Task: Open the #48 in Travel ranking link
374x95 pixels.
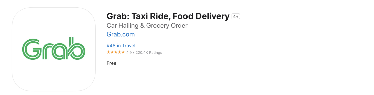Action: point(121,46)
